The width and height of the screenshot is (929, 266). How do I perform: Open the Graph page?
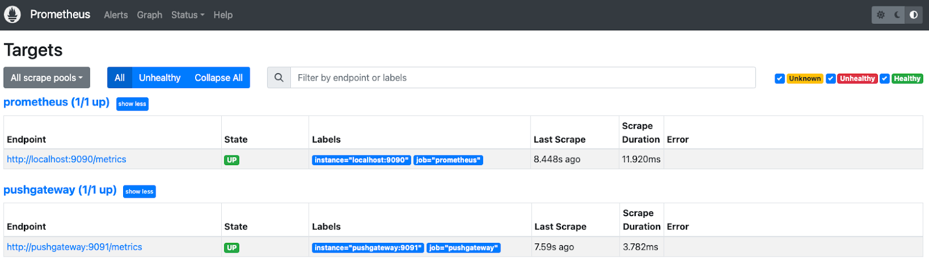click(149, 15)
